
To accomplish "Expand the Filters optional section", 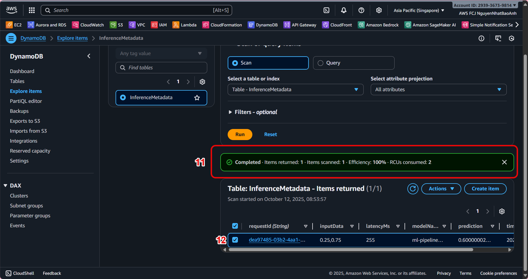I will (253, 112).
